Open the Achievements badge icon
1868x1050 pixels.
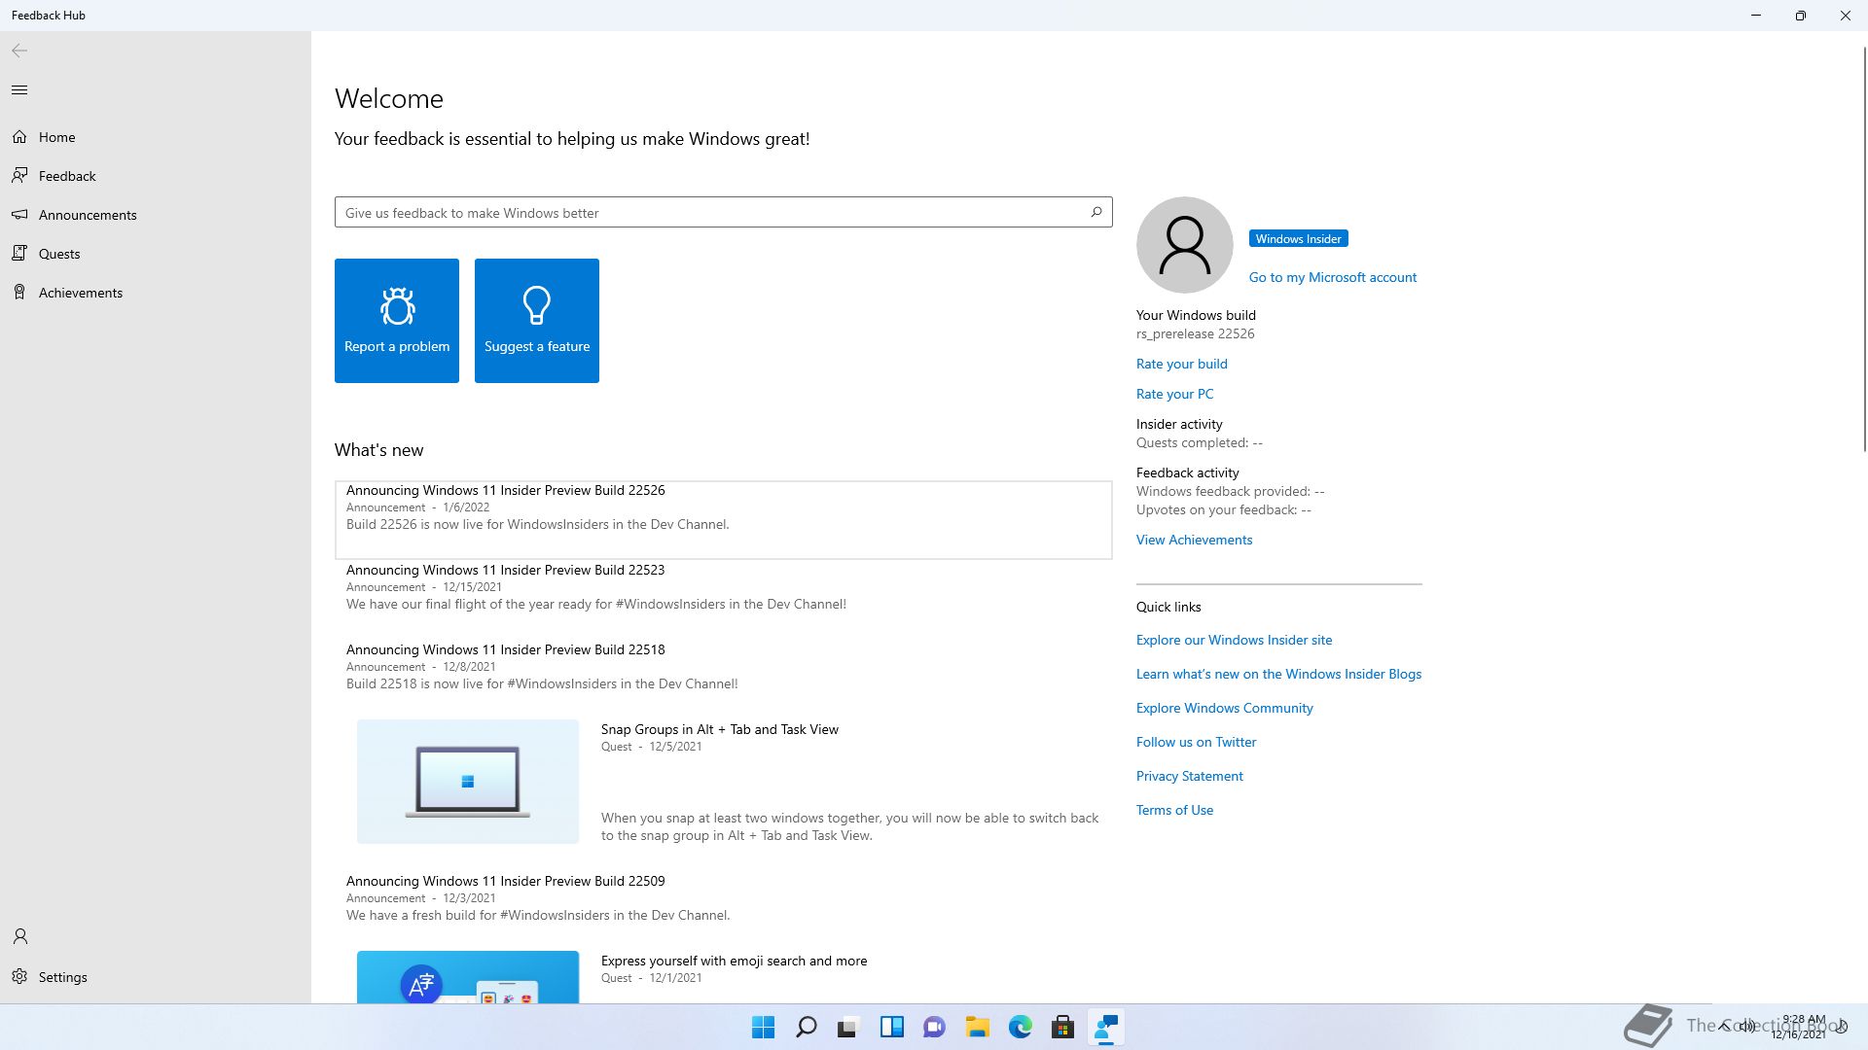(19, 293)
